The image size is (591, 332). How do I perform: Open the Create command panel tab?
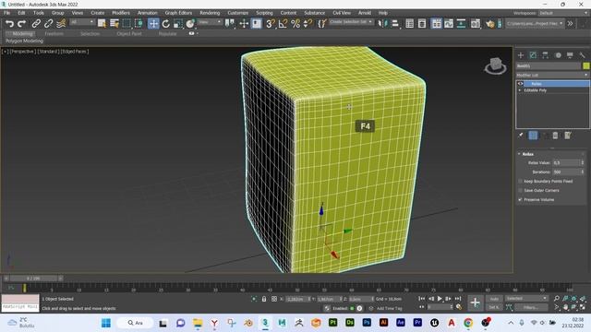[x=521, y=55]
